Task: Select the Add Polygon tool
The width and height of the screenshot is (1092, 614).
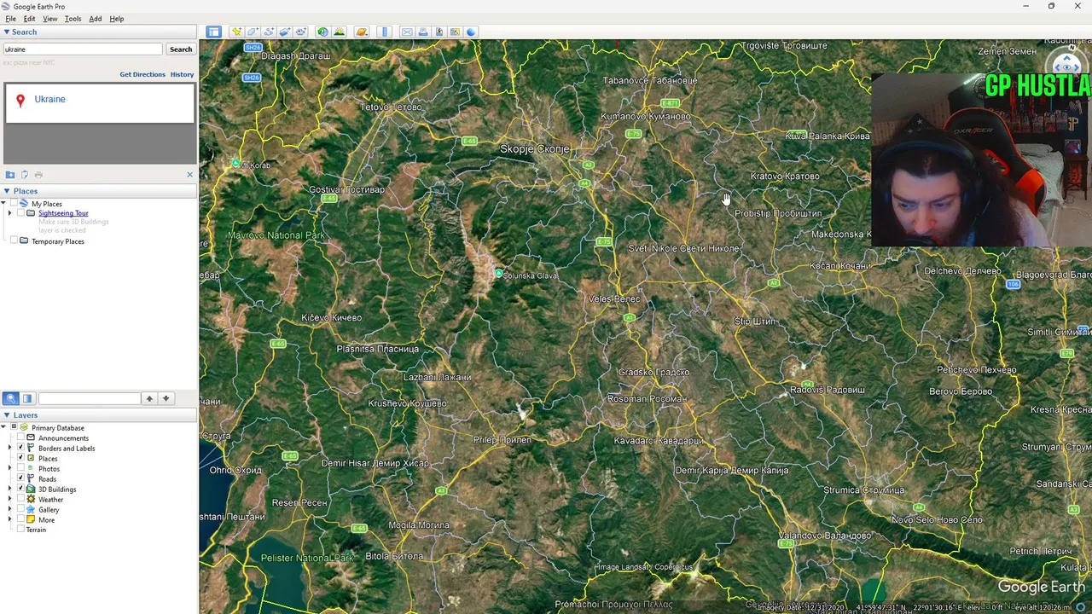Action: coord(253,32)
